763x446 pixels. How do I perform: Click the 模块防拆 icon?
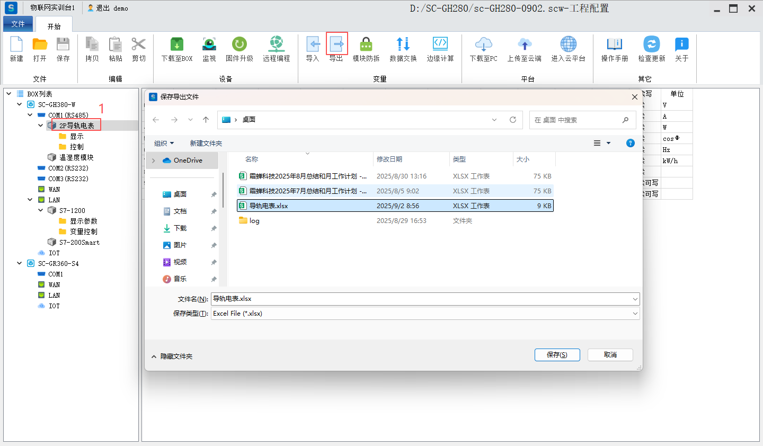click(x=366, y=44)
